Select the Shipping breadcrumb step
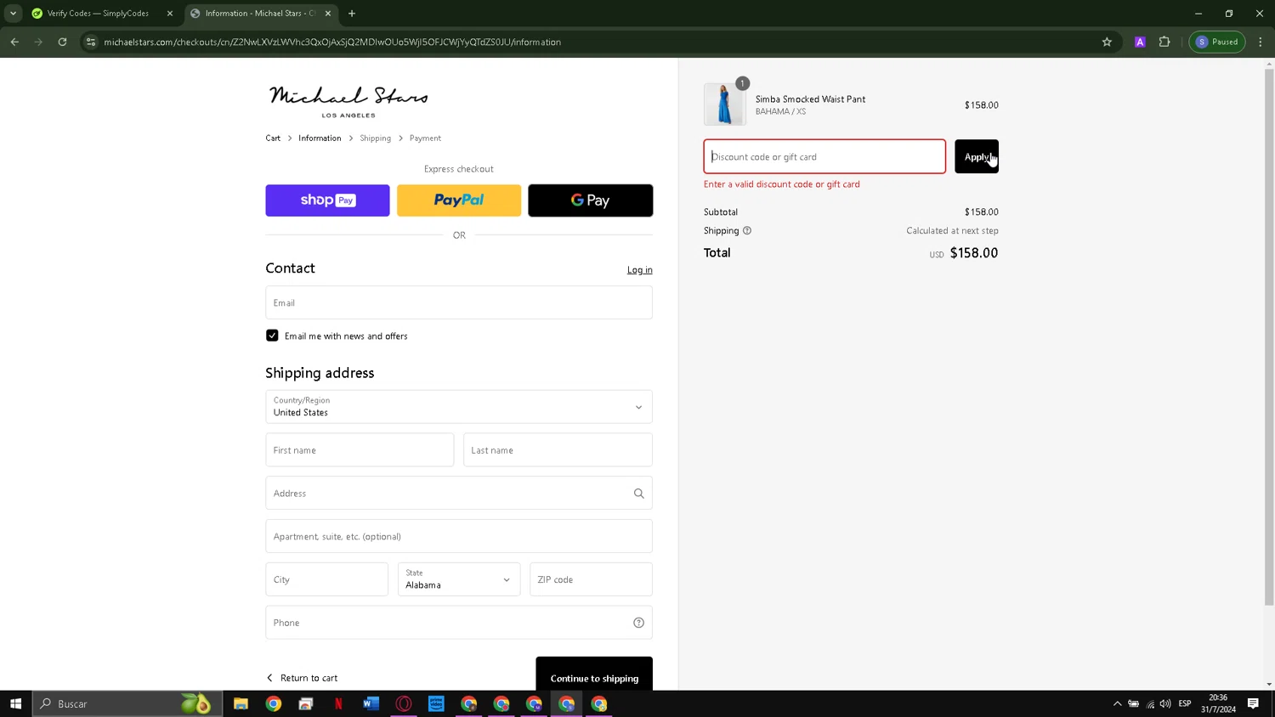The height and width of the screenshot is (717, 1275). [x=375, y=138]
